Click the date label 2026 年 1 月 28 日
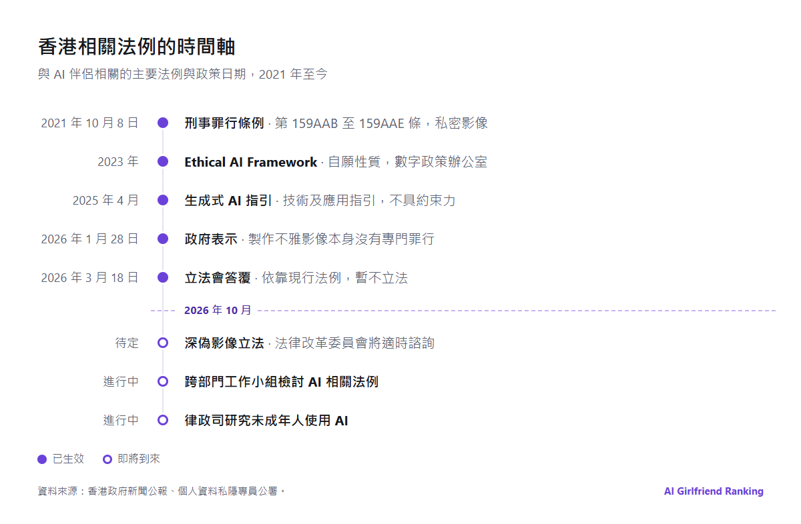This screenshot has width=801, height=524. pyautogui.click(x=89, y=239)
